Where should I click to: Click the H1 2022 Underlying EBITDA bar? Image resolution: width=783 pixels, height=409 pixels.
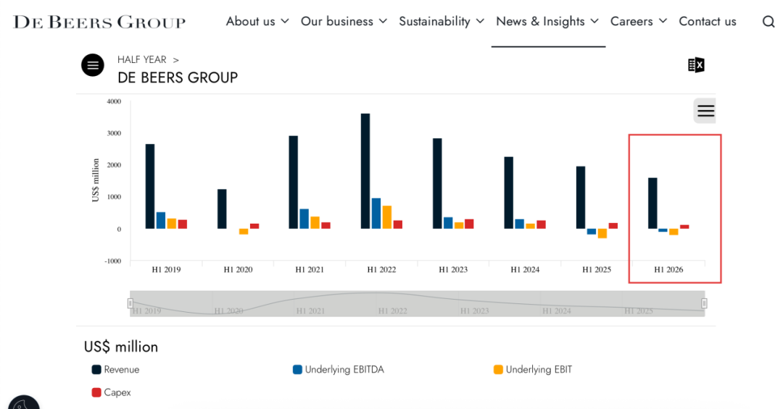click(x=376, y=214)
